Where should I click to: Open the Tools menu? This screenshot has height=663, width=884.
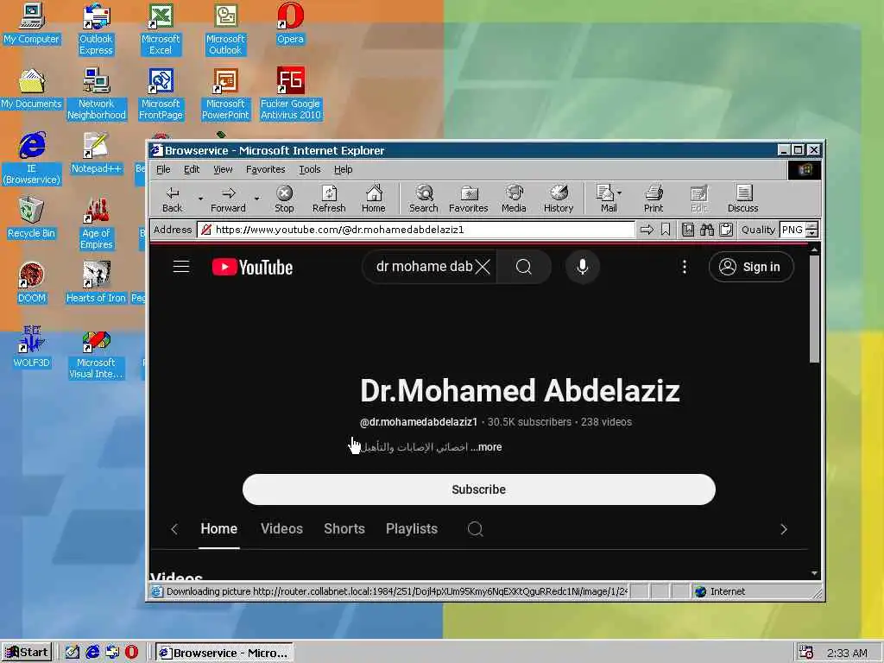pos(310,169)
